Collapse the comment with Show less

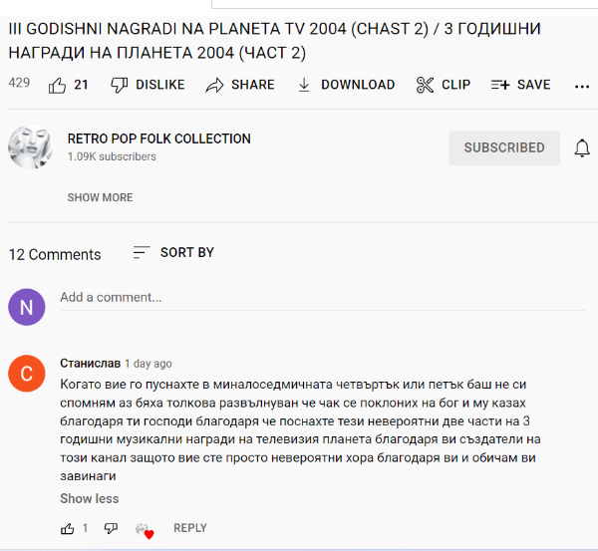(x=89, y=498)
